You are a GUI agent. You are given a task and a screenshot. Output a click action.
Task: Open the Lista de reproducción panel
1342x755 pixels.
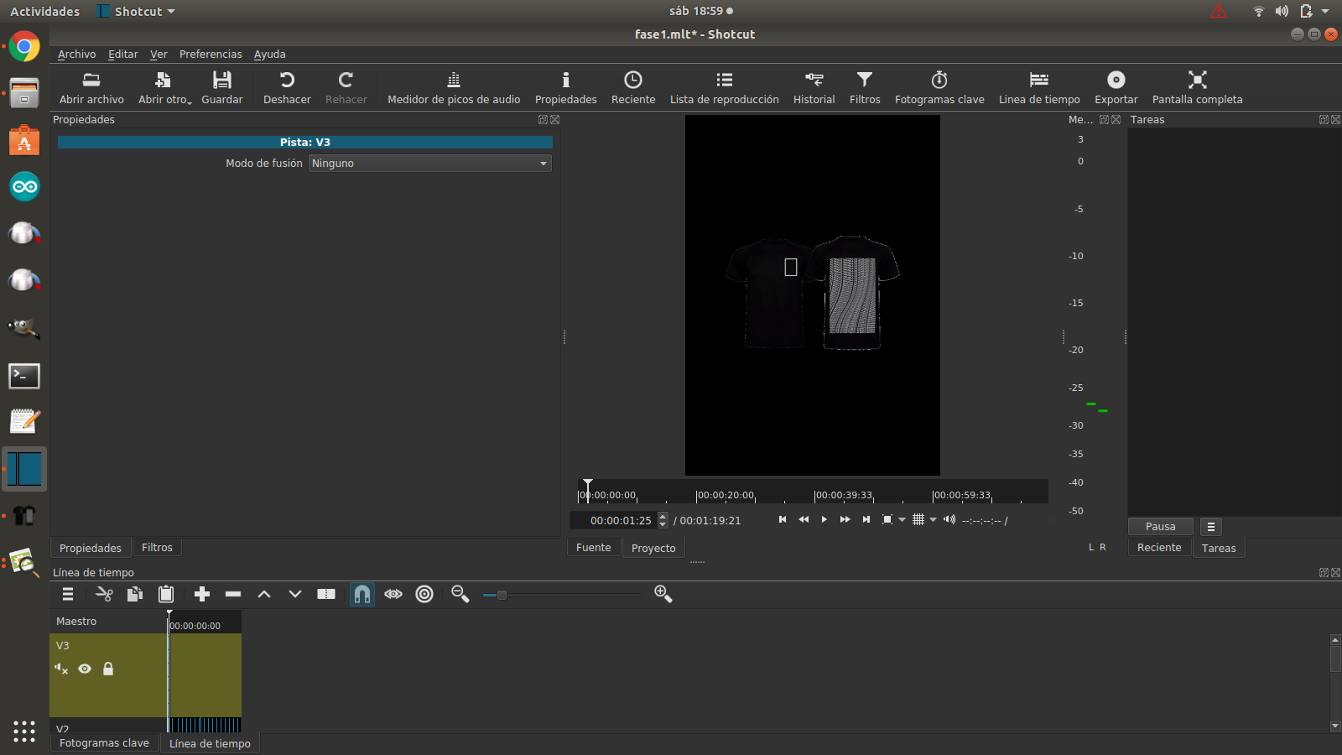[724, 87]
